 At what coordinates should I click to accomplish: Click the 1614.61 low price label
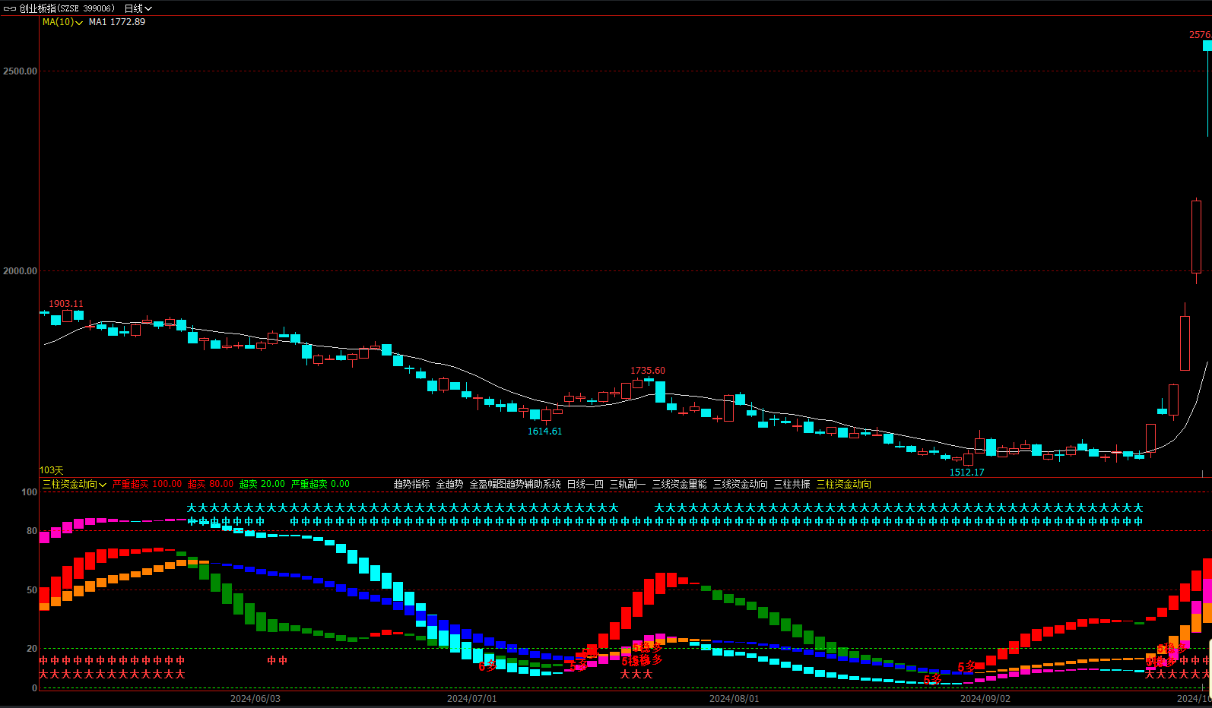545,431
